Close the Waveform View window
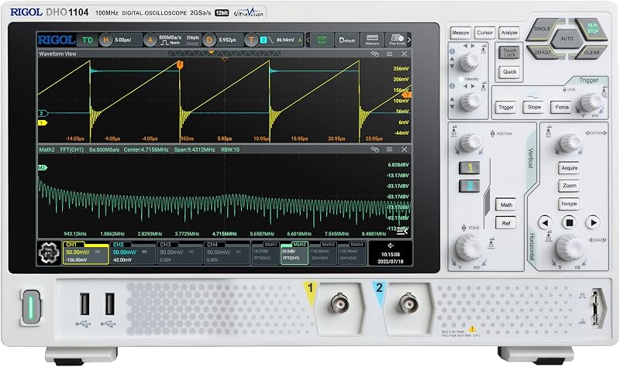This screenshot has height=367, width=620. point(404,53)
